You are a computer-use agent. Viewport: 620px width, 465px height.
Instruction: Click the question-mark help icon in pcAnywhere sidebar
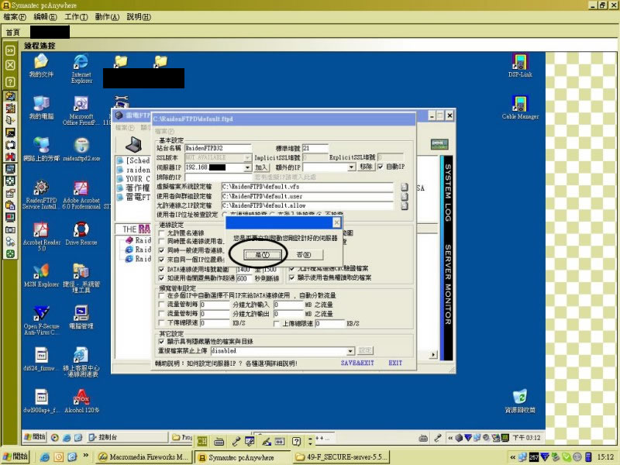(x=10, y=81)
